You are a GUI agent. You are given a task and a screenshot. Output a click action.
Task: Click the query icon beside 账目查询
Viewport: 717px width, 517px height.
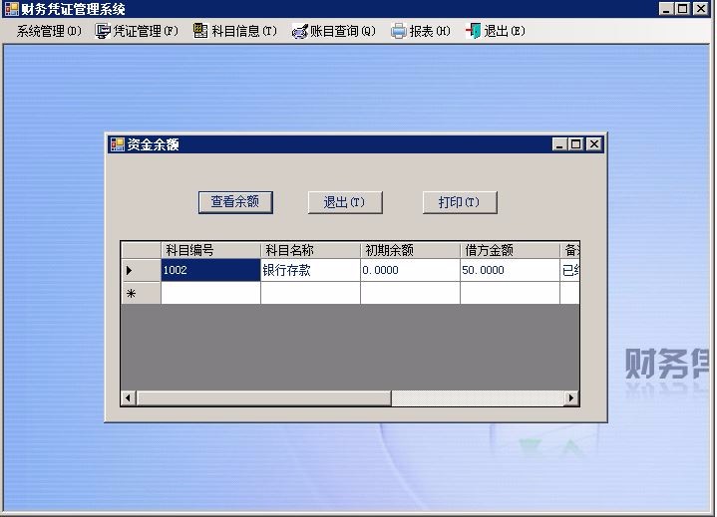coord(299,32)
